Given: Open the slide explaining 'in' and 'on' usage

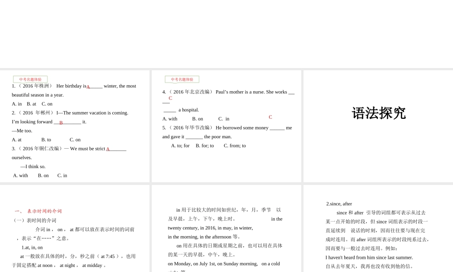Looking at the screenshot, I should pos(226,228).
